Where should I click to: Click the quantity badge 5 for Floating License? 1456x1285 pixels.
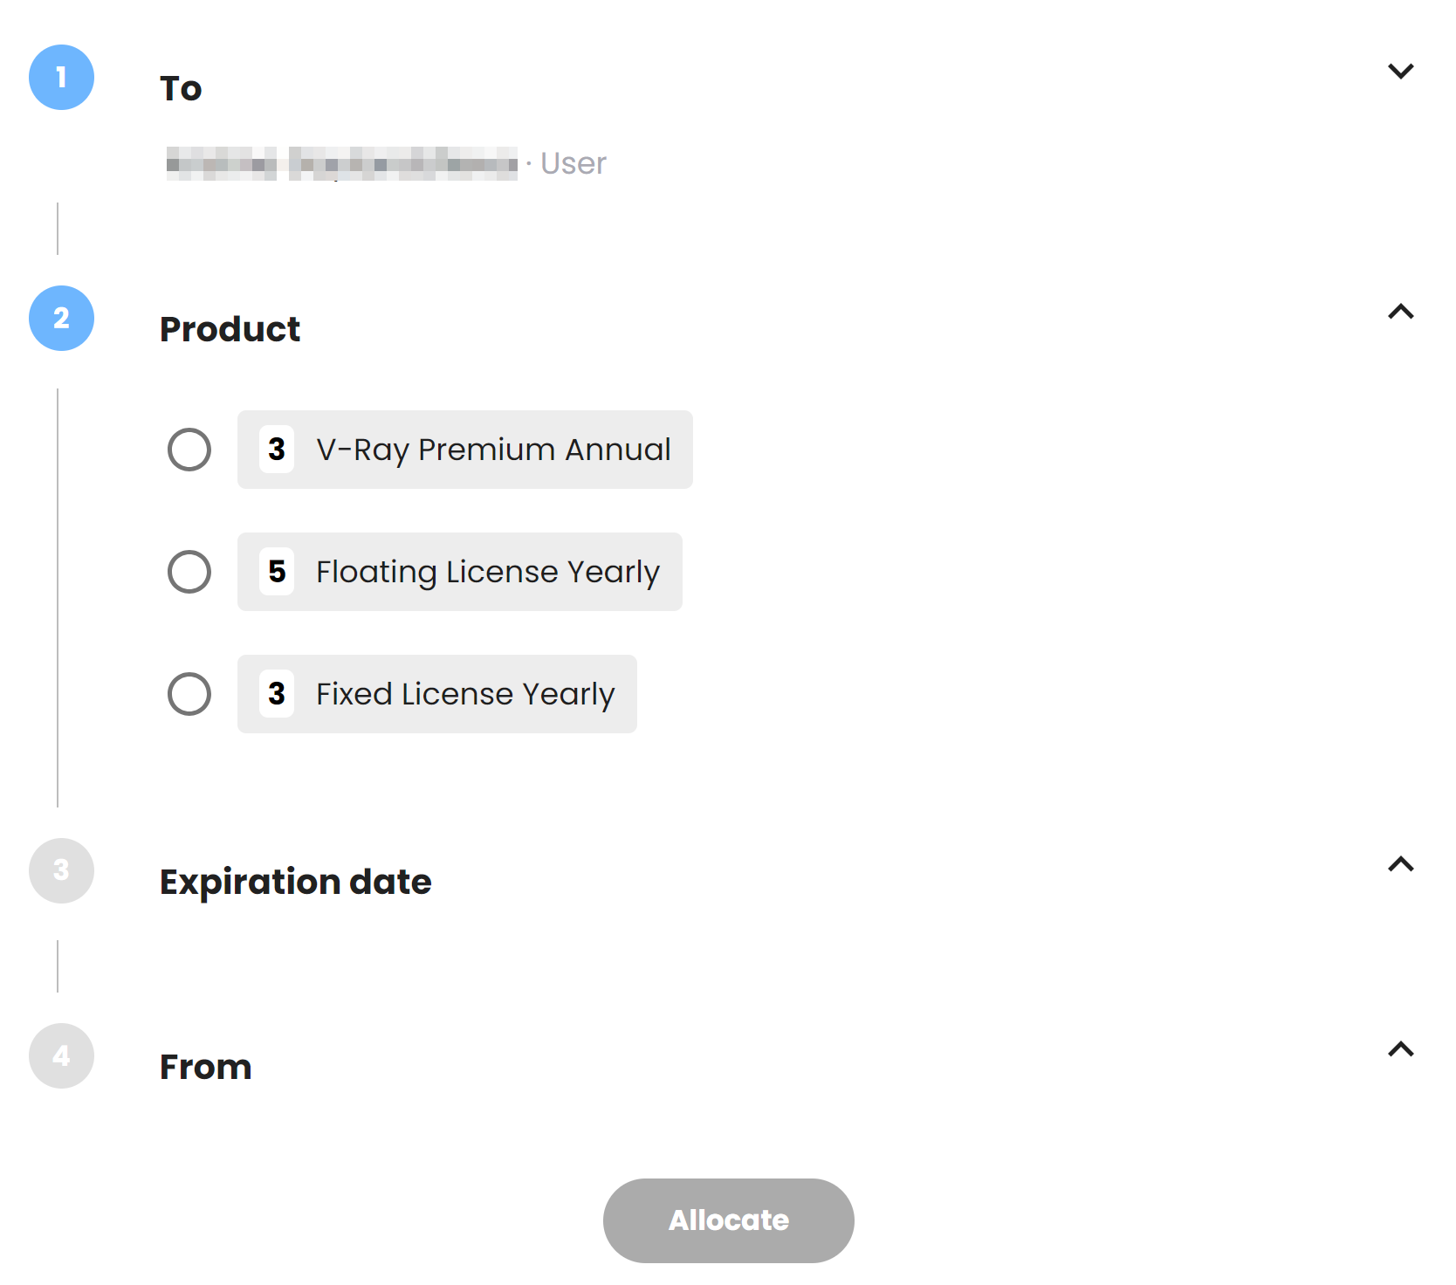point(277,572)
